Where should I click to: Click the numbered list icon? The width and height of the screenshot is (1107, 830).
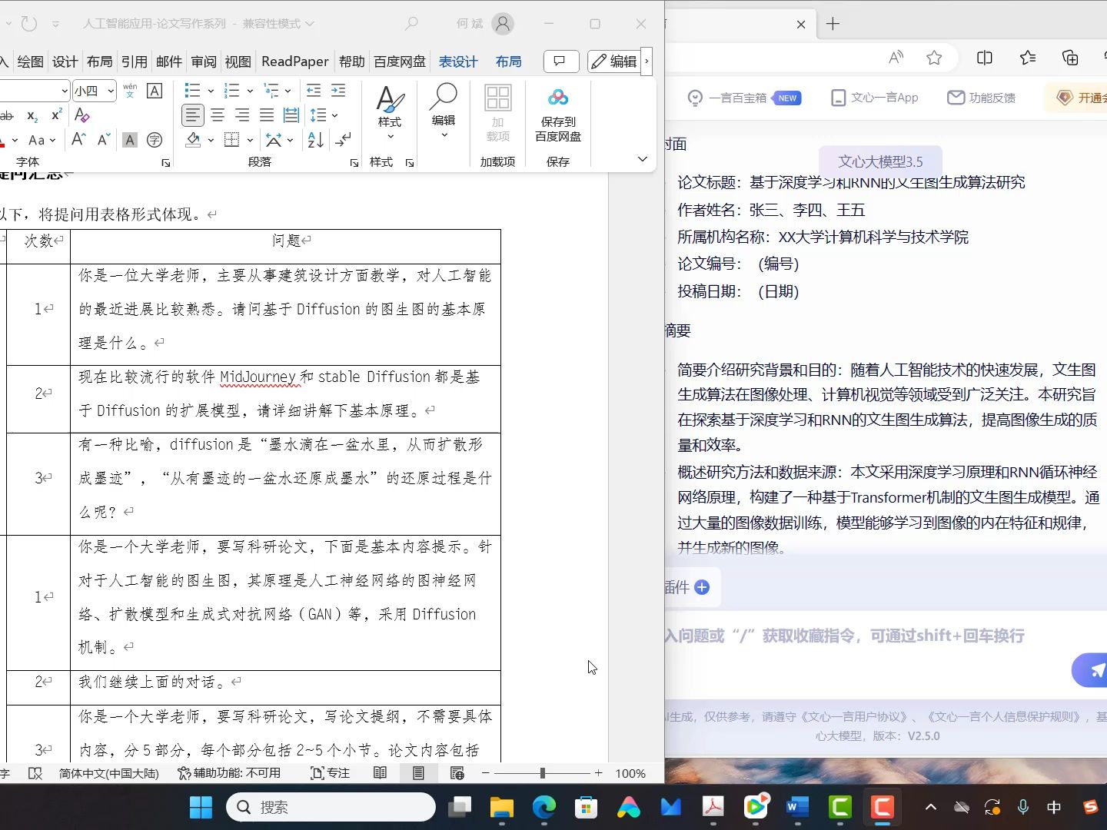pos(231,91)
